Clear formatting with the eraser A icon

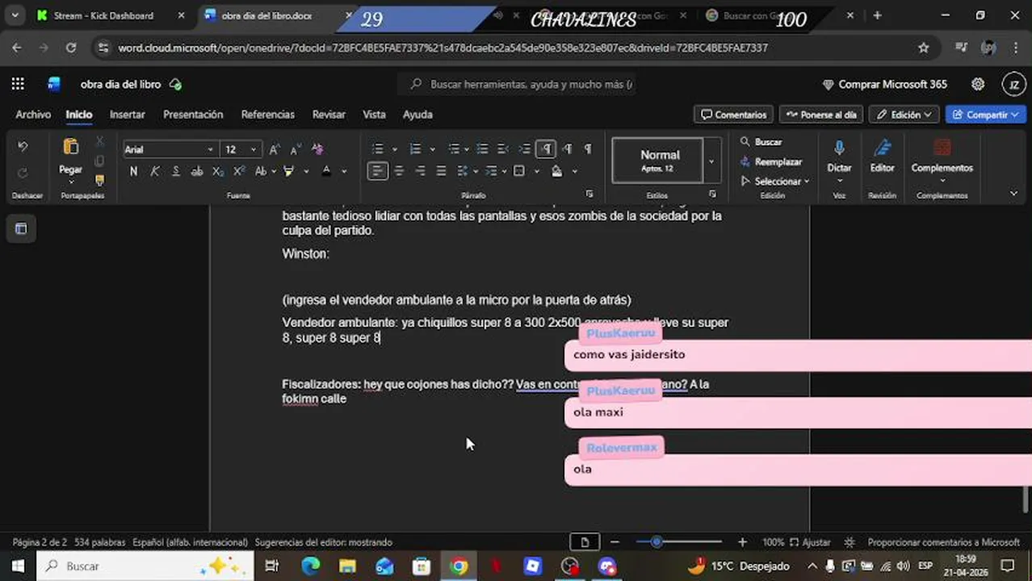(x=317, y=149)
